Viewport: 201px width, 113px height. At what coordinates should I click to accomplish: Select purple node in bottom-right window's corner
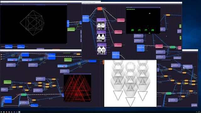tap(194, 105)
